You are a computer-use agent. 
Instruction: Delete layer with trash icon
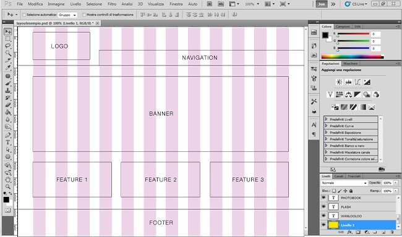tap(392, 232)
